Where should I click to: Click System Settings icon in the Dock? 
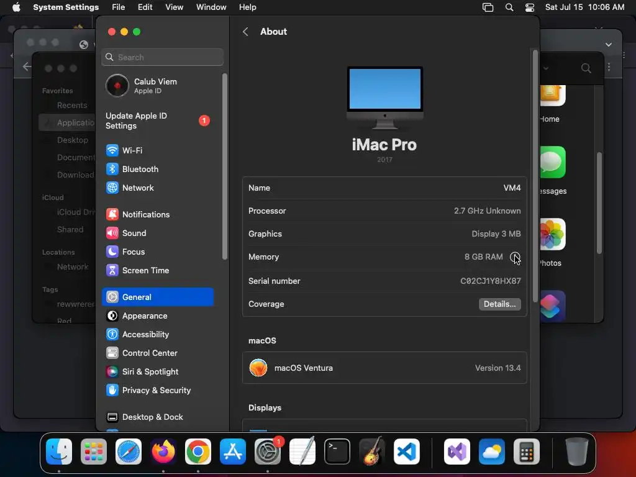click(267, 452)
